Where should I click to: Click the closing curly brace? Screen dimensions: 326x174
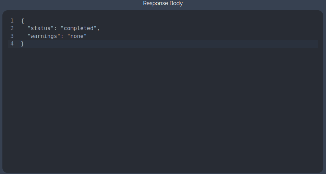pyautogui.click(x=23, y=44)
